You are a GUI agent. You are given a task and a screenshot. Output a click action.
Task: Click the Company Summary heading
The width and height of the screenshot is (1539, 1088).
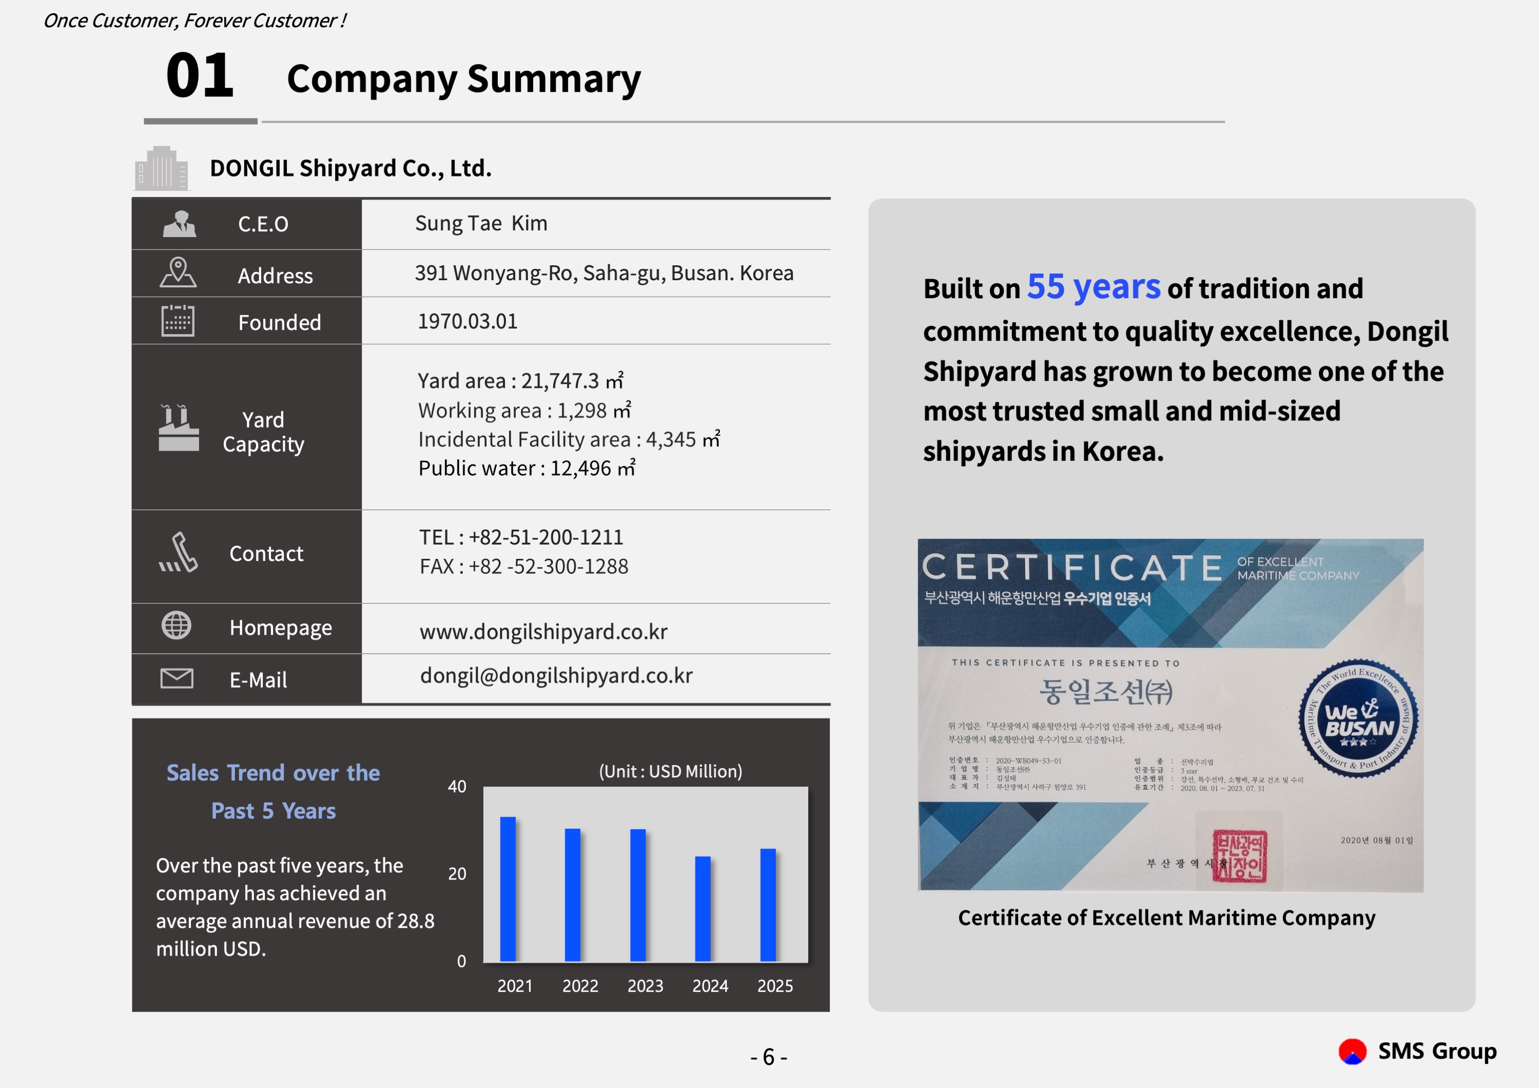coord(464,79)
